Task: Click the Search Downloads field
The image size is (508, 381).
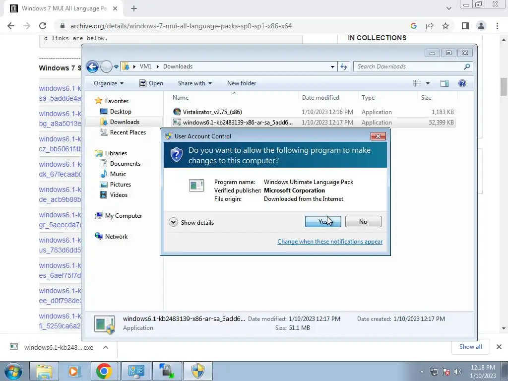Action: (x=410, y=66)
